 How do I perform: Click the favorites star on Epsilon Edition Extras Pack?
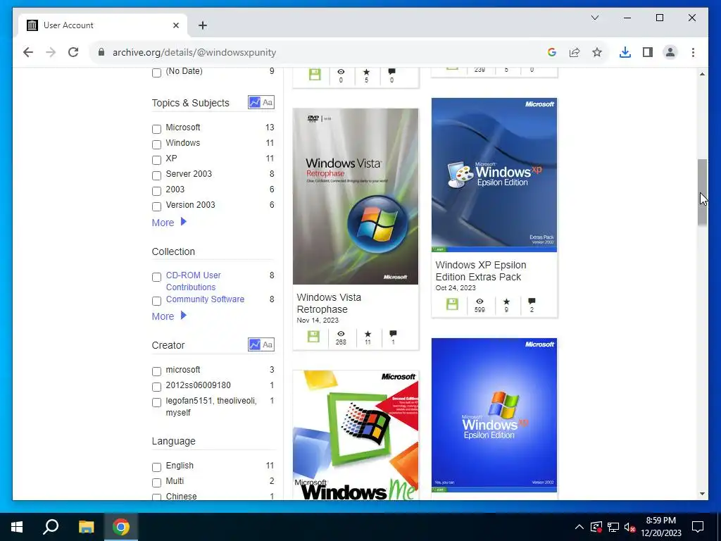click(x=506, y=301)
